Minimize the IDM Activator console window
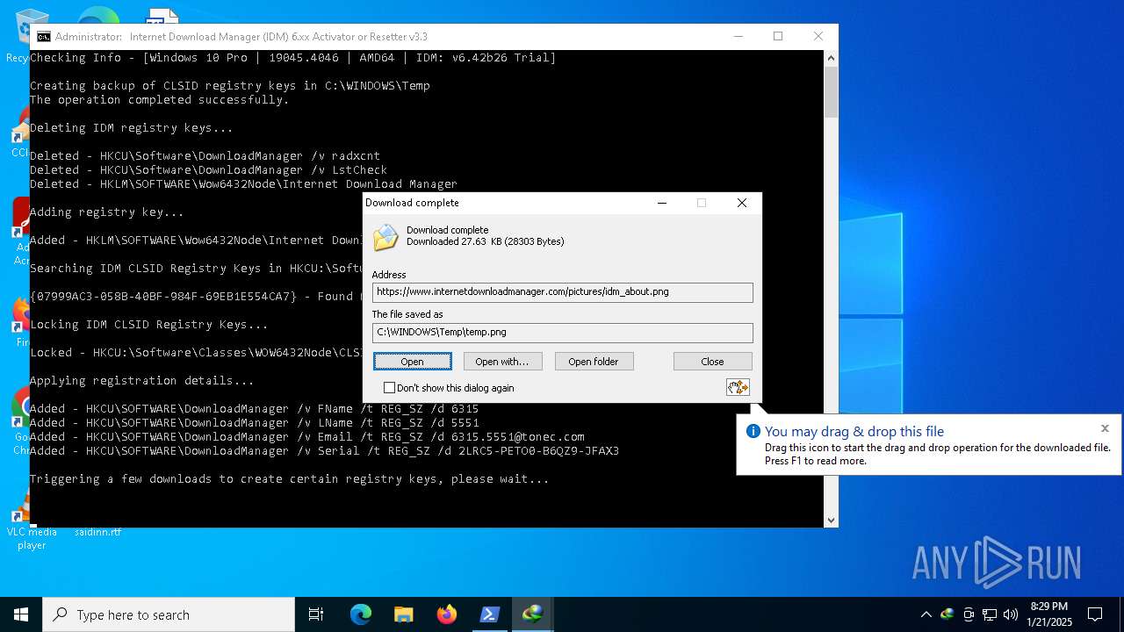1124x632 pixels. (738, 37)
